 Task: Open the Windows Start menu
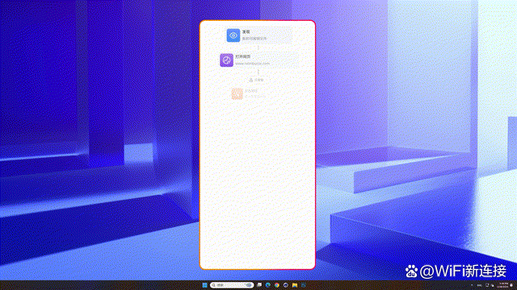tap(204, 285)
